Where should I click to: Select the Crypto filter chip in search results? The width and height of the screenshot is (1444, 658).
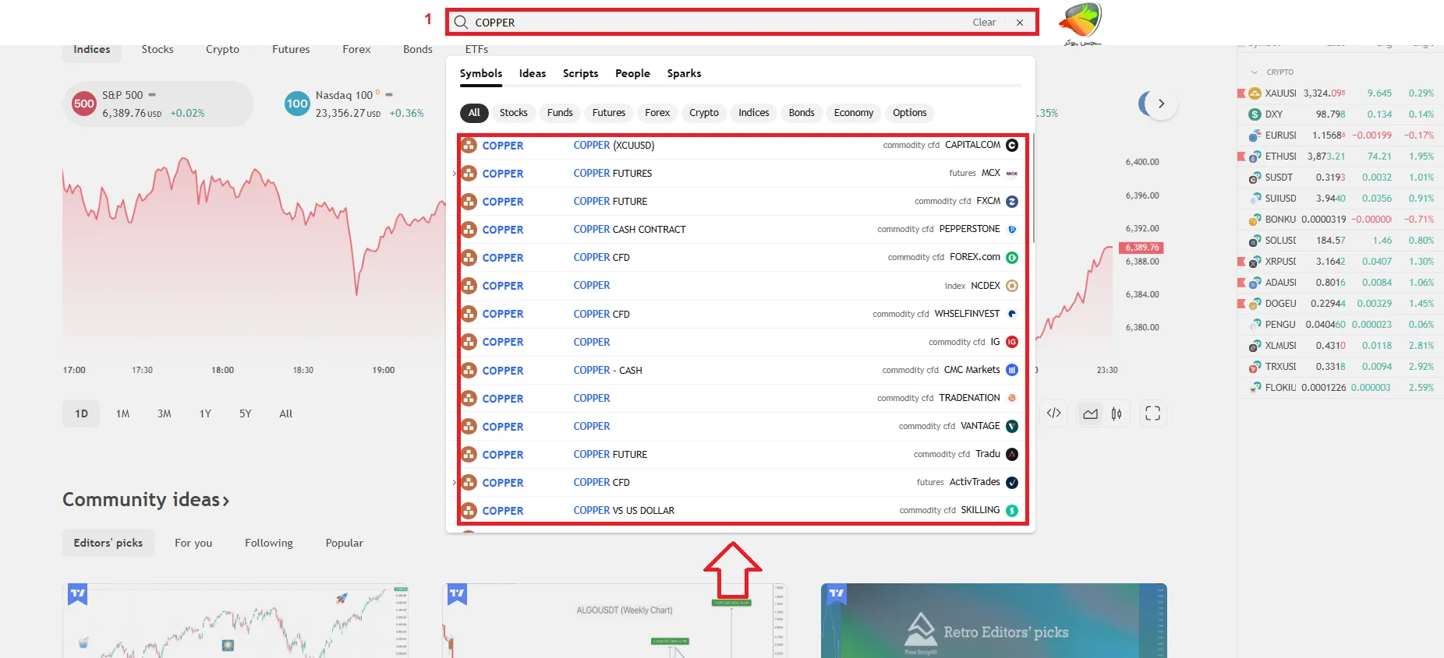[x=703, y=113]
